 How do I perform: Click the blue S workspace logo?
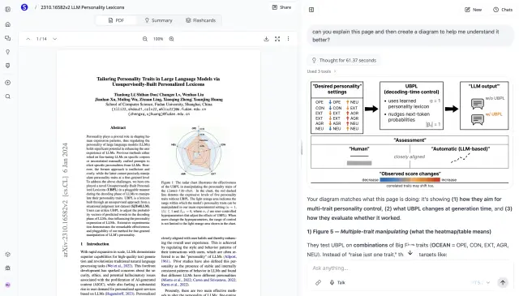(24, 7)
